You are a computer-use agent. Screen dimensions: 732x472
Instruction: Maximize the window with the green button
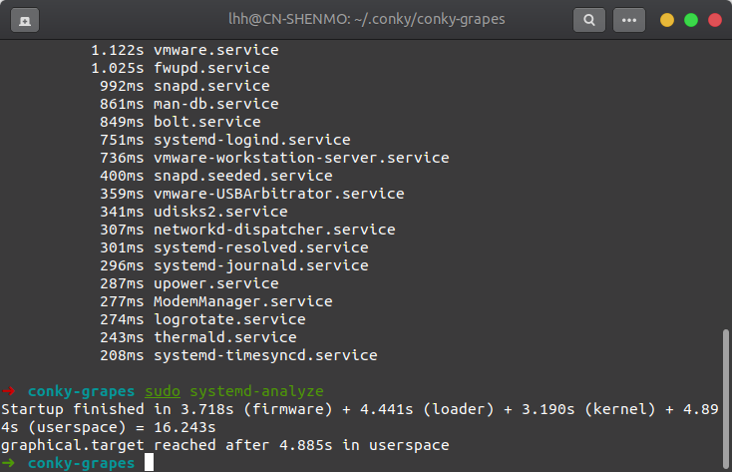click(691, 20)
